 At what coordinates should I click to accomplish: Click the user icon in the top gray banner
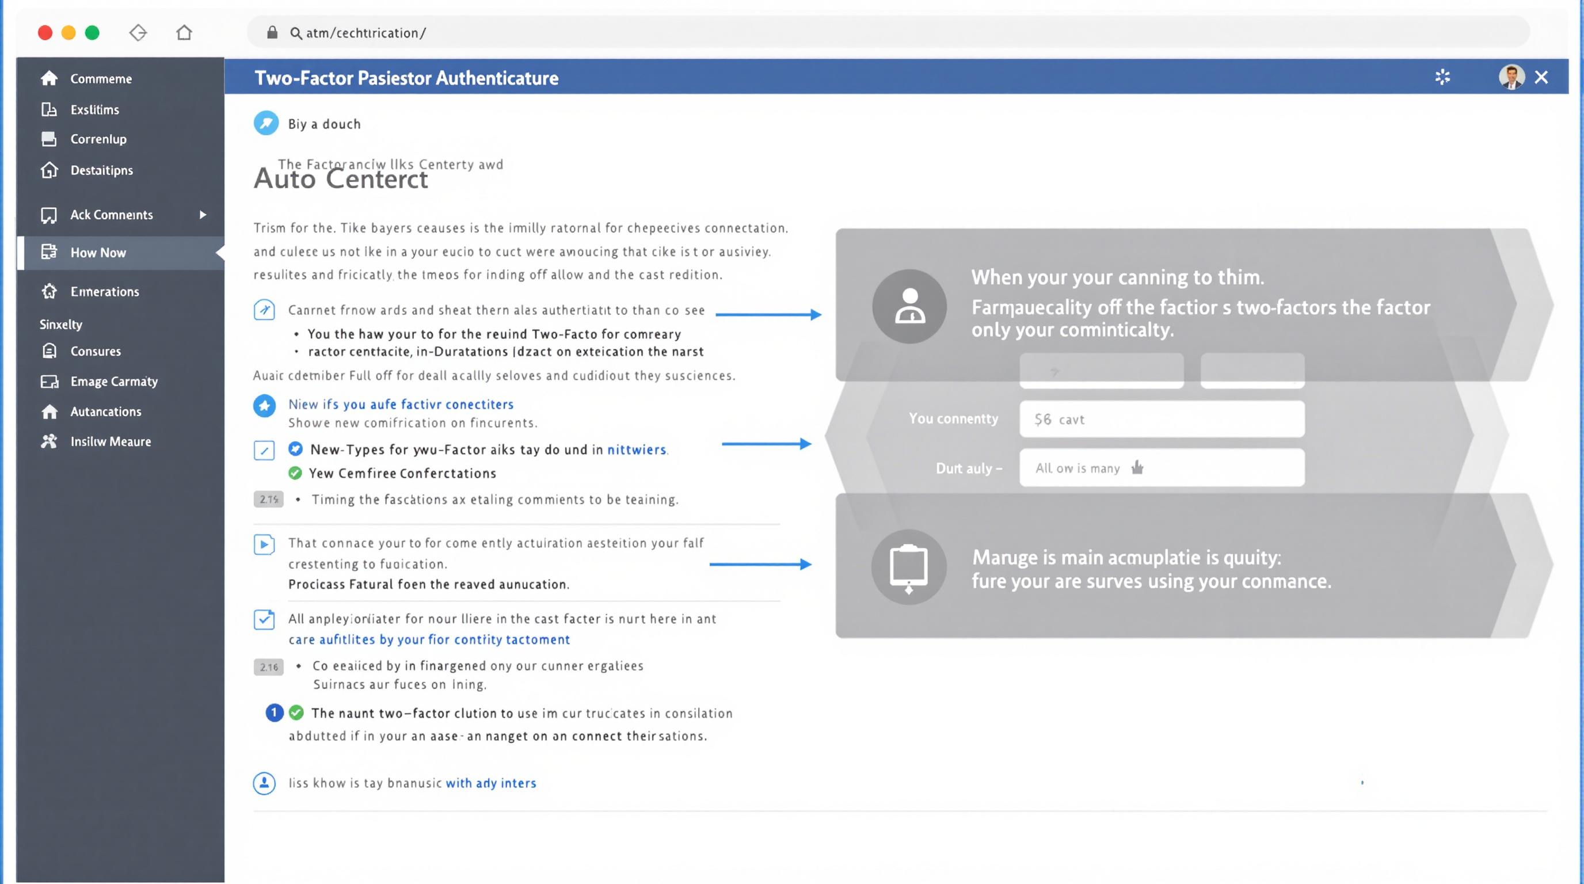(x=909, y=306)
